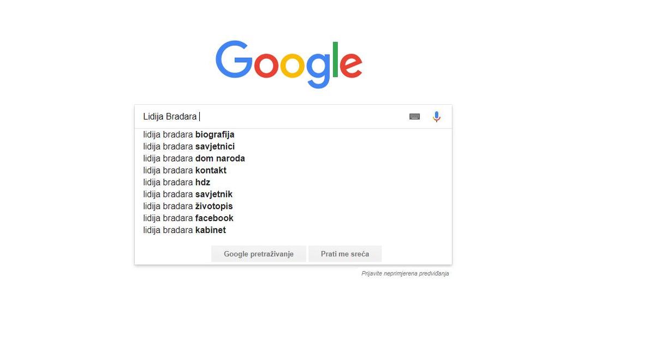This screenshot has height=364, width=655.
Task: Choose suggestion "lidija bradara hdz"
Action: tap(176, 183)
